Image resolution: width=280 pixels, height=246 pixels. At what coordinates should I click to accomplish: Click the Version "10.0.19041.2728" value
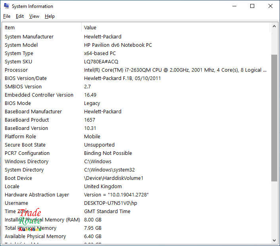(x=116, y=195)
